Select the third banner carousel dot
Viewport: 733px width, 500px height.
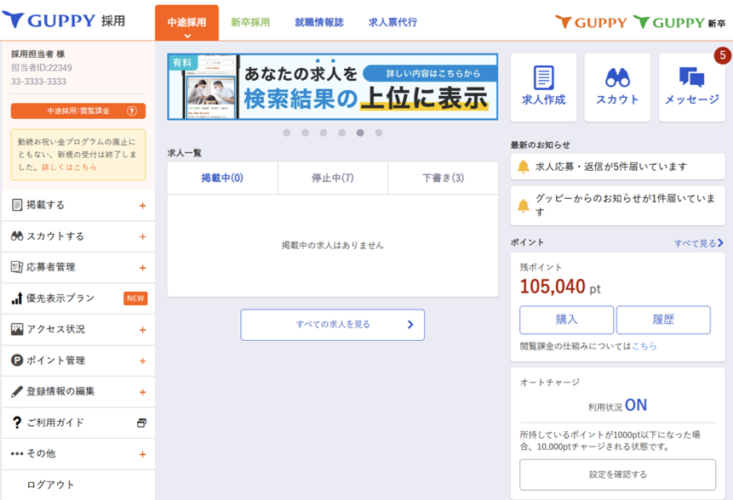click(x=324, y=133)
